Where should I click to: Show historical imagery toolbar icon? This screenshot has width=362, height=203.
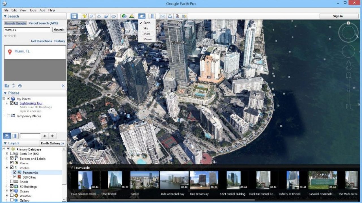(x=124, y=16)
